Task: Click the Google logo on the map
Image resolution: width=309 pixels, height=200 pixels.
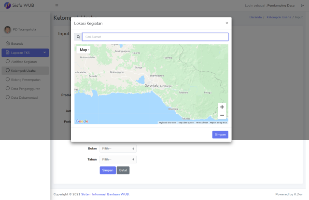Action: pyautogui.click(x=82, y=121)
